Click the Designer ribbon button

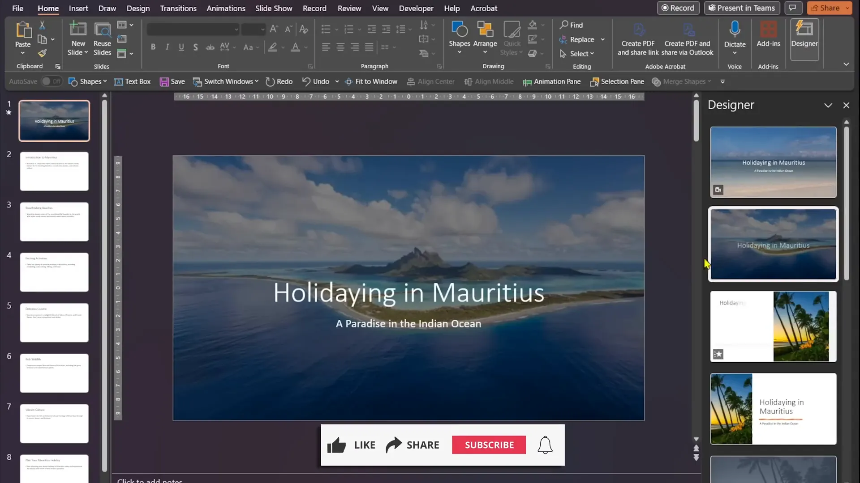click(804, 39)
